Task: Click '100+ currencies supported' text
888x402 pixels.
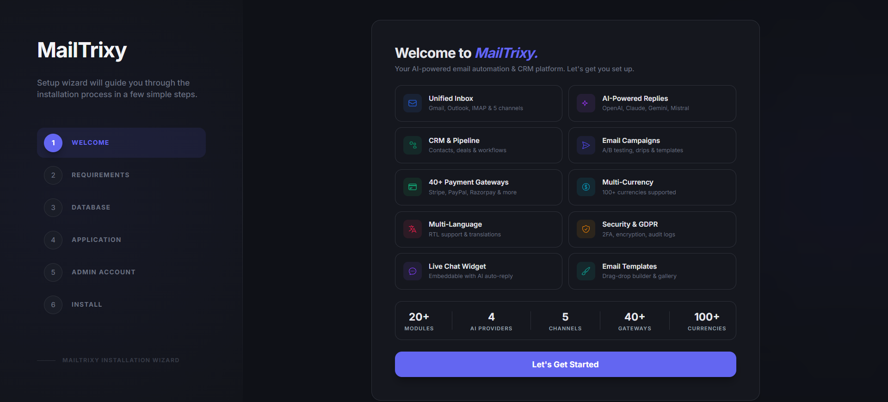Action: pyautogui.click(x=639, y=192)
